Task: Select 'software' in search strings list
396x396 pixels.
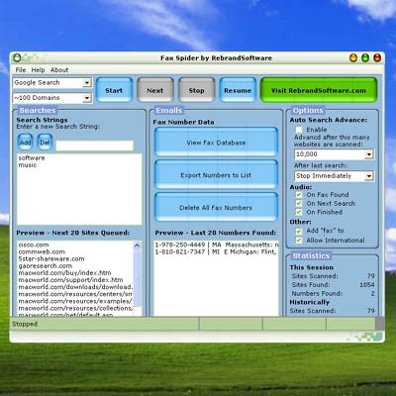Action: (x=32, y=158)
